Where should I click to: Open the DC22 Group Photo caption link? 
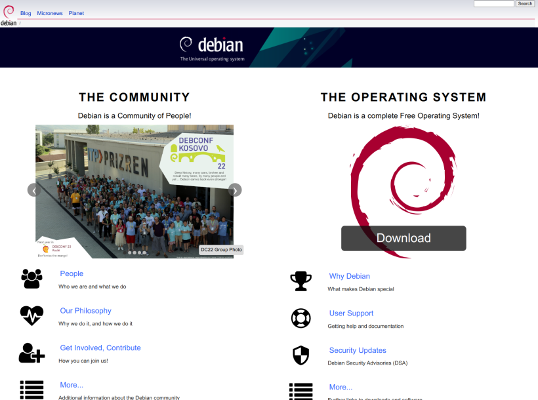(221, 250)
